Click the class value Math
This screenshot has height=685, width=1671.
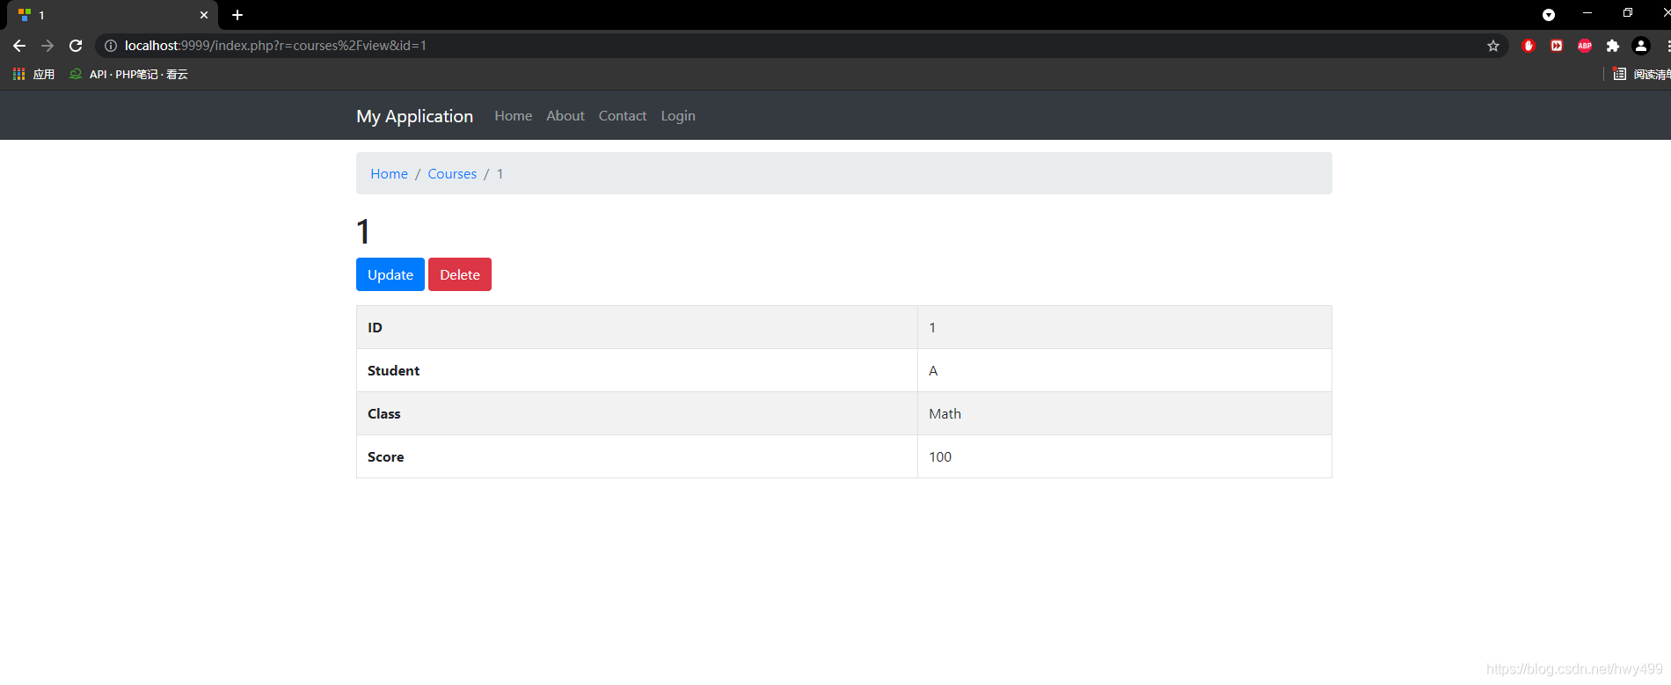945,414
